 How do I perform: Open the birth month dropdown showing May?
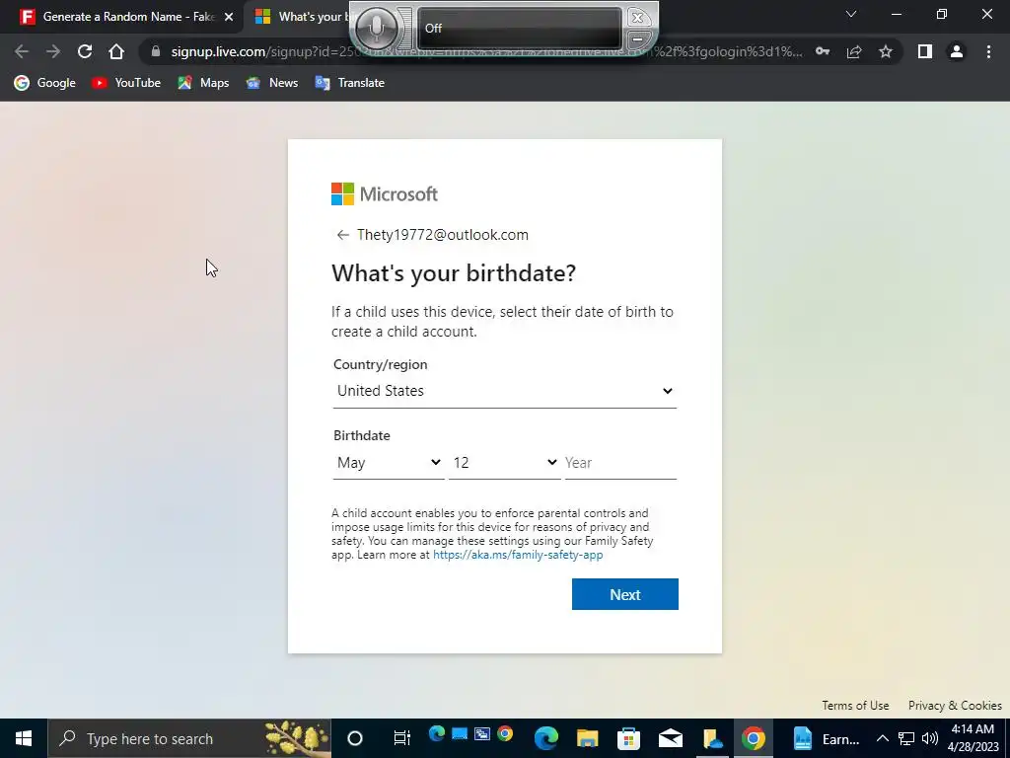pyautogui.click(x=389, y=463)
